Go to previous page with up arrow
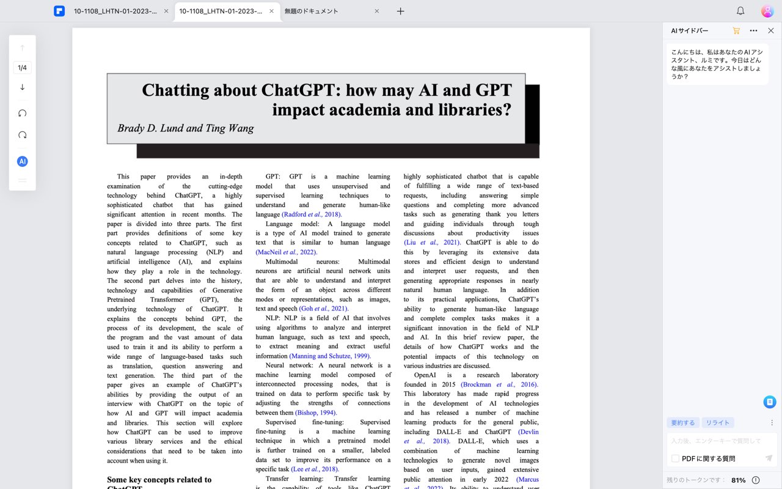Screen dimensions: 782x489 (23, 48)
